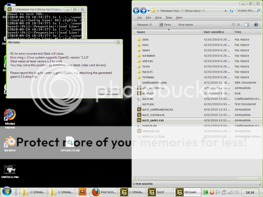Viewport: 263px width, 197px height.
Task: Click the 18:34 taskbar clock
Action: [250, 192]
